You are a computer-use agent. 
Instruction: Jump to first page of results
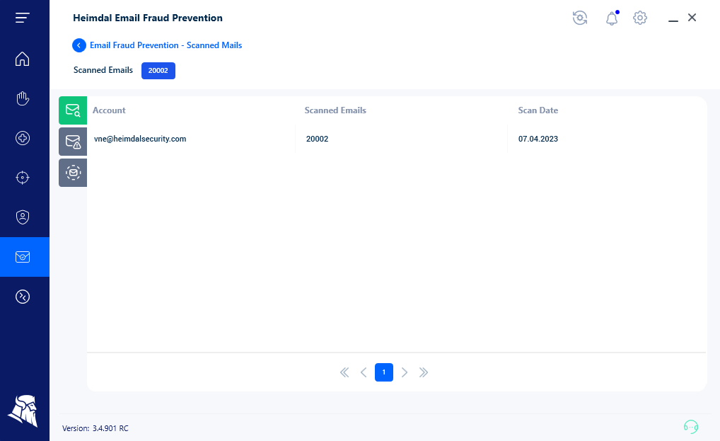344,372
